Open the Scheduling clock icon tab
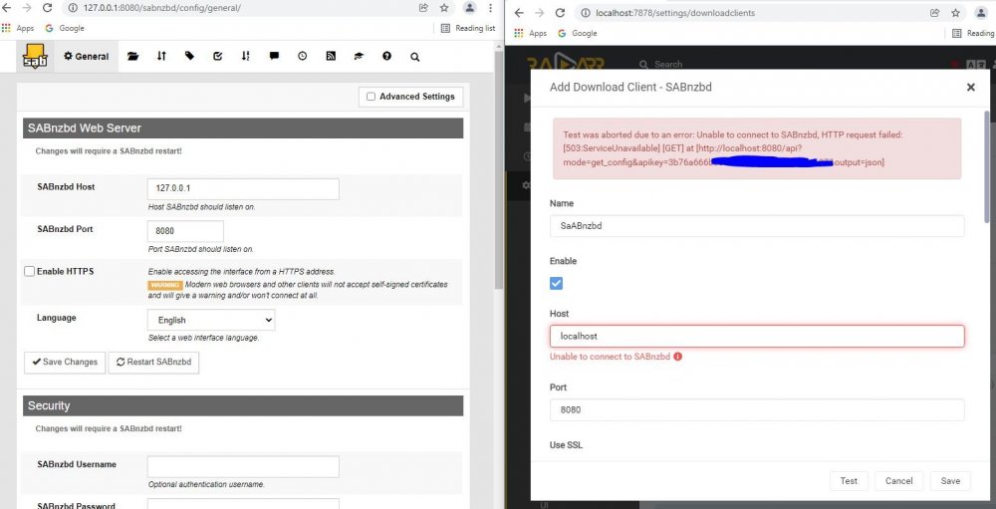Image resolution: width=996 pixels, height=509 pixels. (x=303, y=57)
